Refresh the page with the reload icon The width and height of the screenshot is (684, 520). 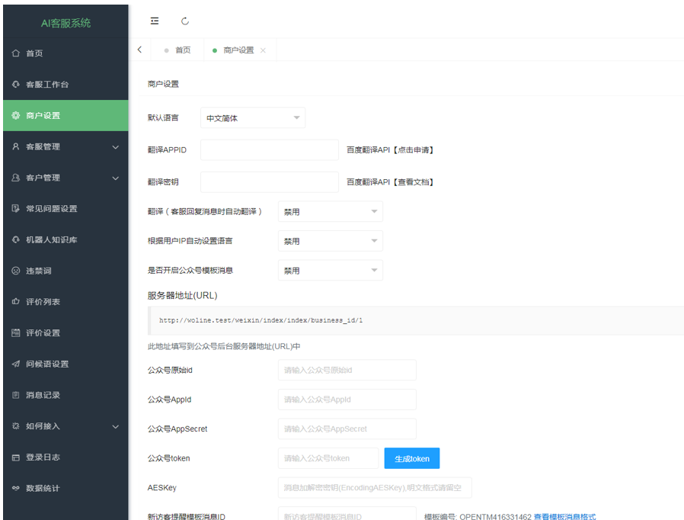click(x=185, y=21)
